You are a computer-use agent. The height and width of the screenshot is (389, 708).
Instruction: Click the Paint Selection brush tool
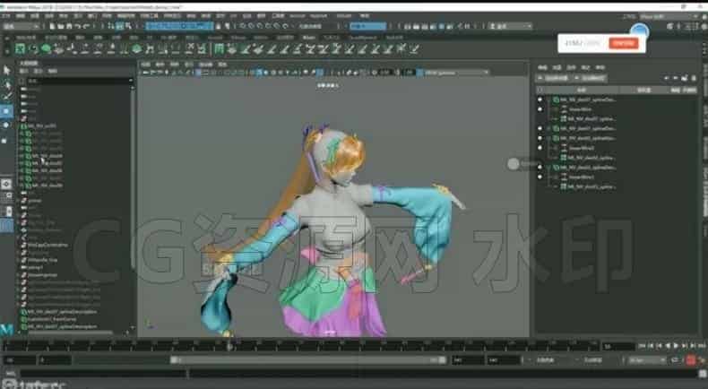pyautogui.click(x=7, y=96)
